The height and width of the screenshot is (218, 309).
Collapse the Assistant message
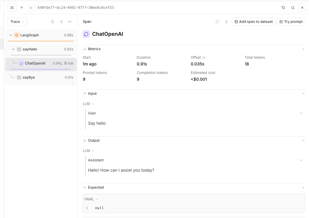301,160
